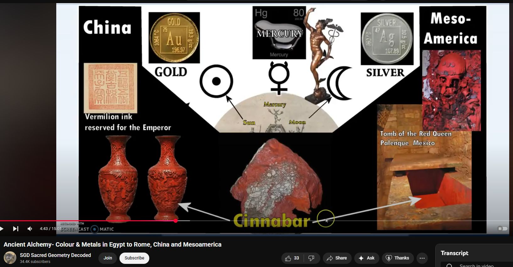Click the play button in video controls

click(x=2, y=229)
